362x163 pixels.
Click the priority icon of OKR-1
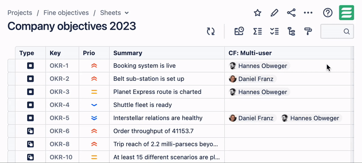click(x=94, y=66)
